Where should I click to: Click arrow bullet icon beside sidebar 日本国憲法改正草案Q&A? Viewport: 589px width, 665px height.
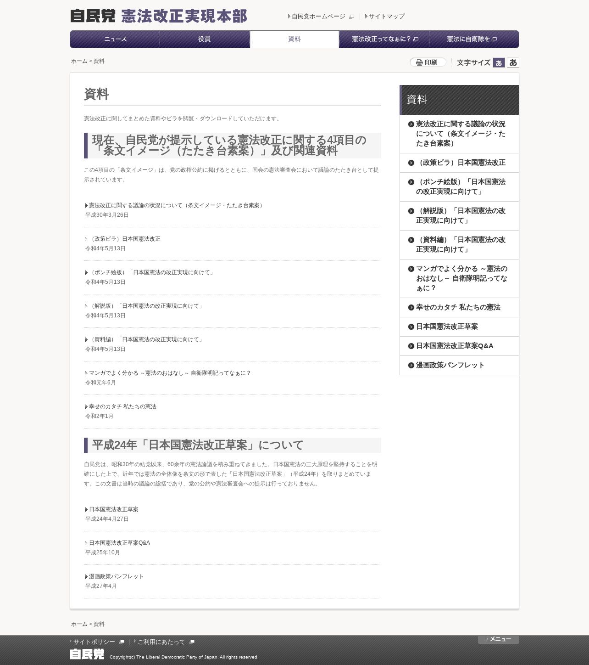click(411, 346)
